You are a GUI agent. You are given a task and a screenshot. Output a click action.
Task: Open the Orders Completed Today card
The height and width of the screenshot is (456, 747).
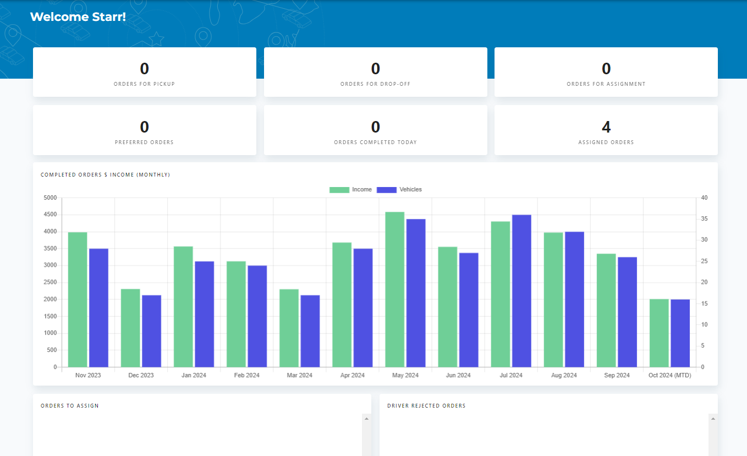(376, 130)
